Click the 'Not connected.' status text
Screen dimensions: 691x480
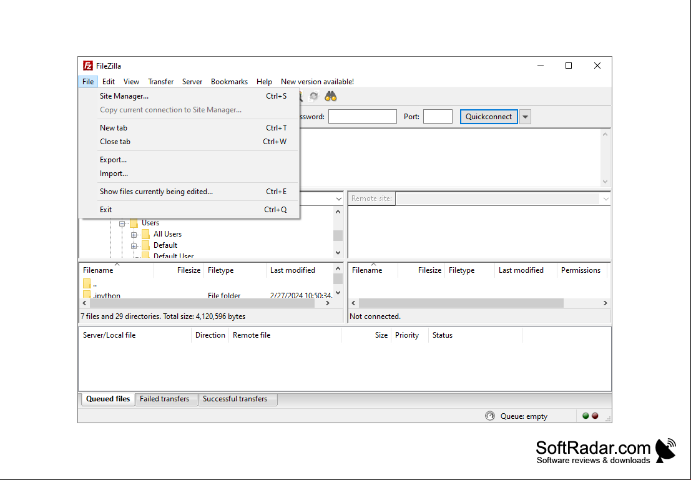(375, 316)
